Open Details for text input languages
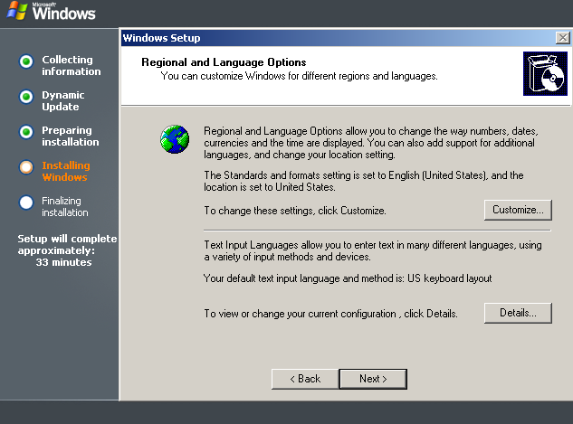Screen dimensions: 573x424 (x=518, y=313)
